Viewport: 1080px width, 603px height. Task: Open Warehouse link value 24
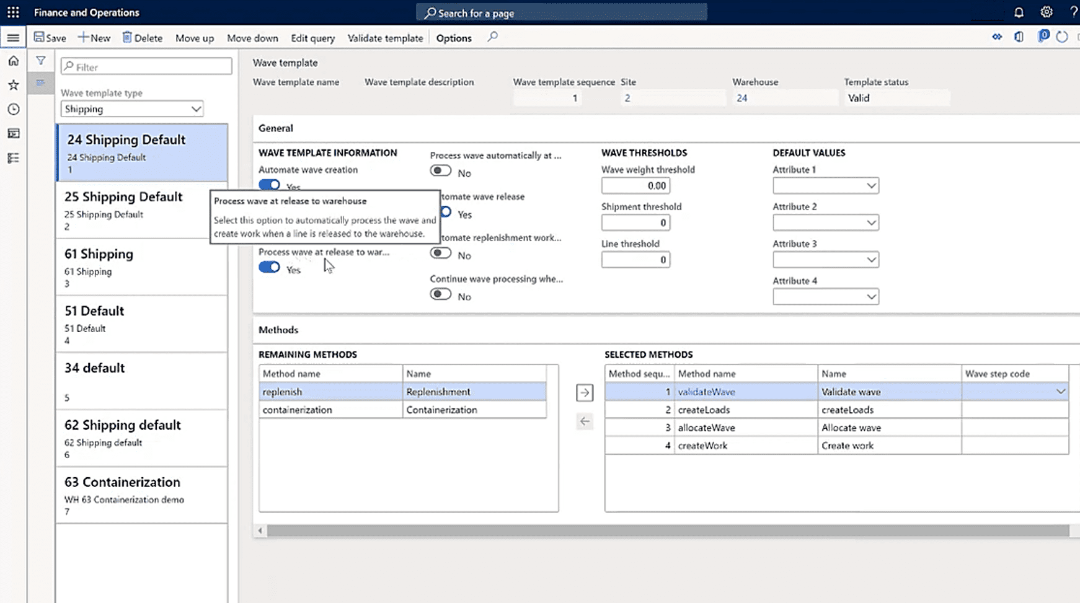[741, 98]
